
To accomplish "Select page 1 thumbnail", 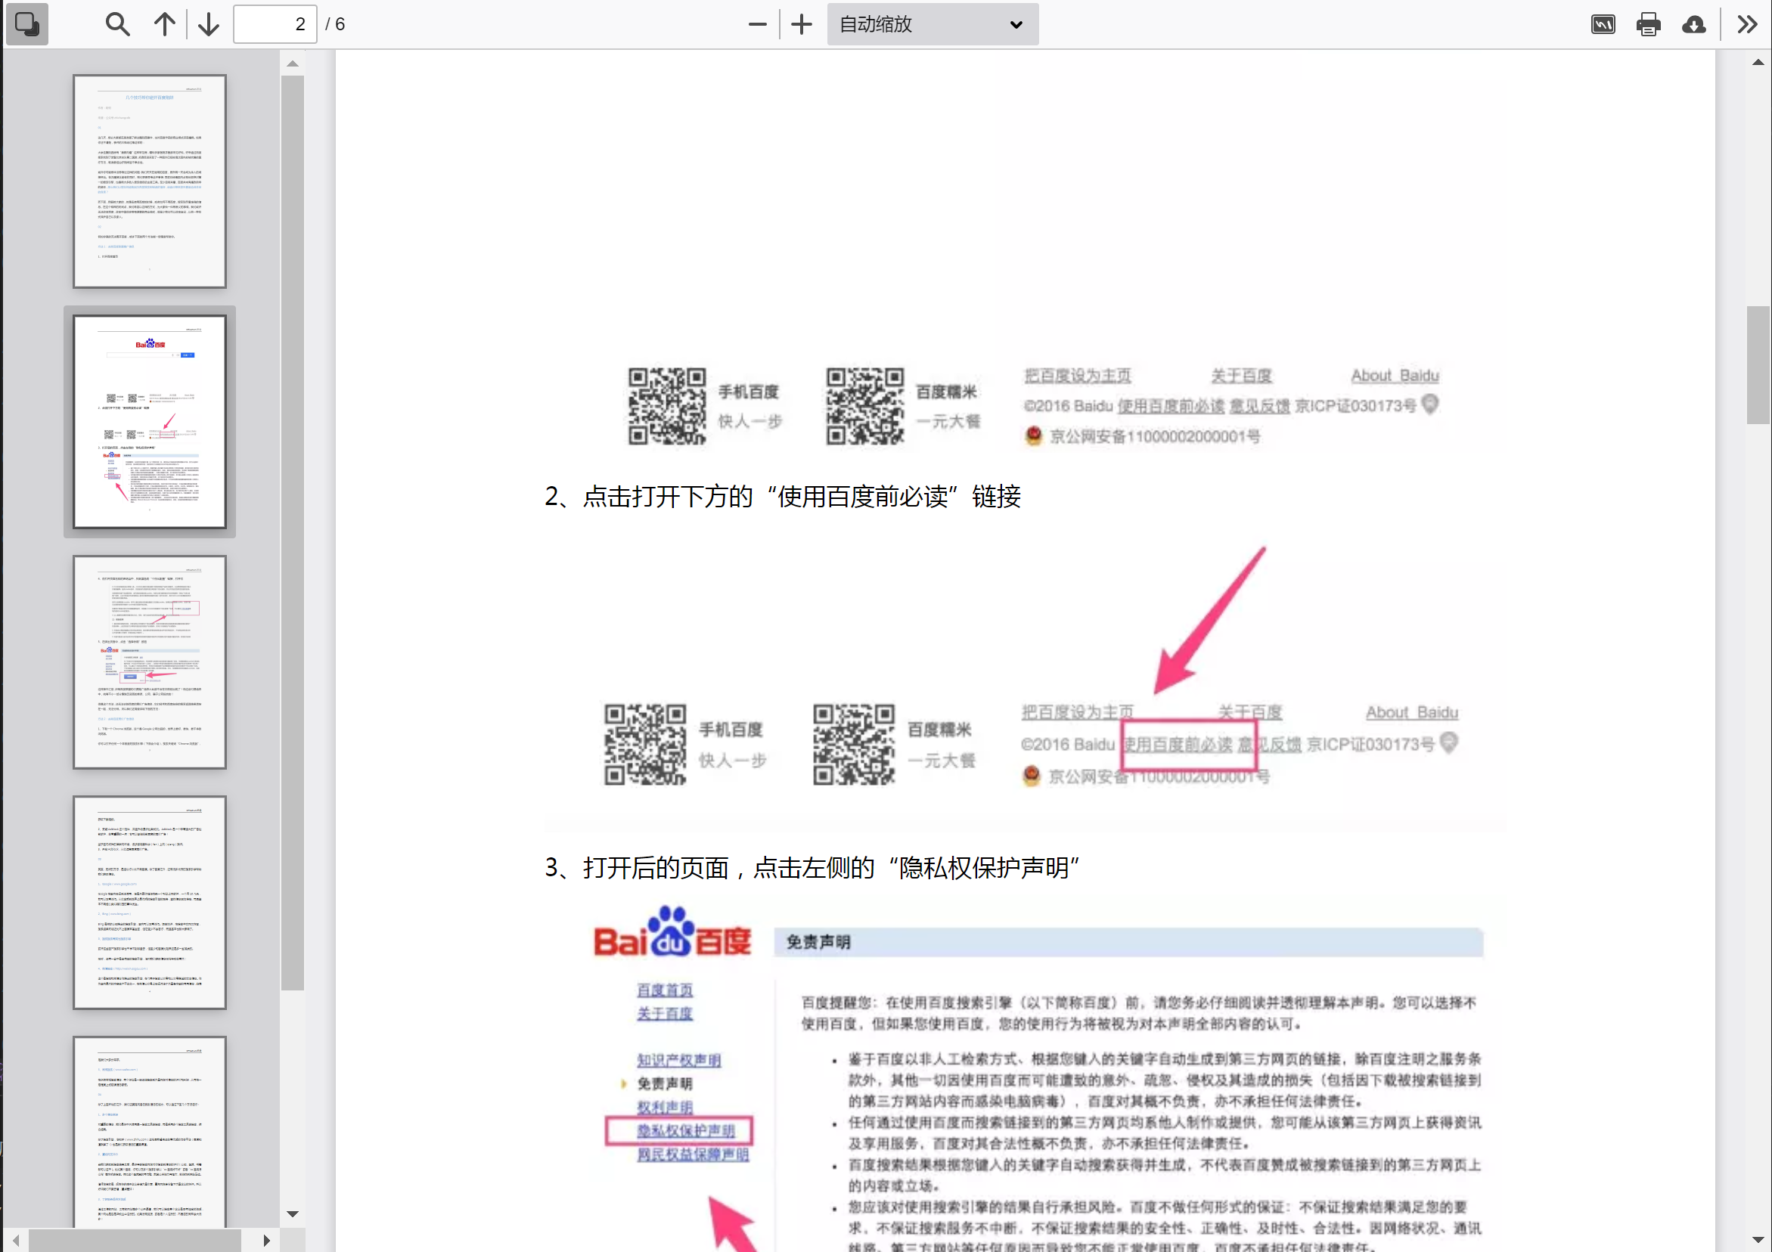I will pos(150,181).
